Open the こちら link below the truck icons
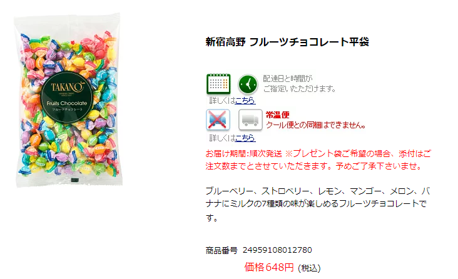 click(x=245, y=138)
